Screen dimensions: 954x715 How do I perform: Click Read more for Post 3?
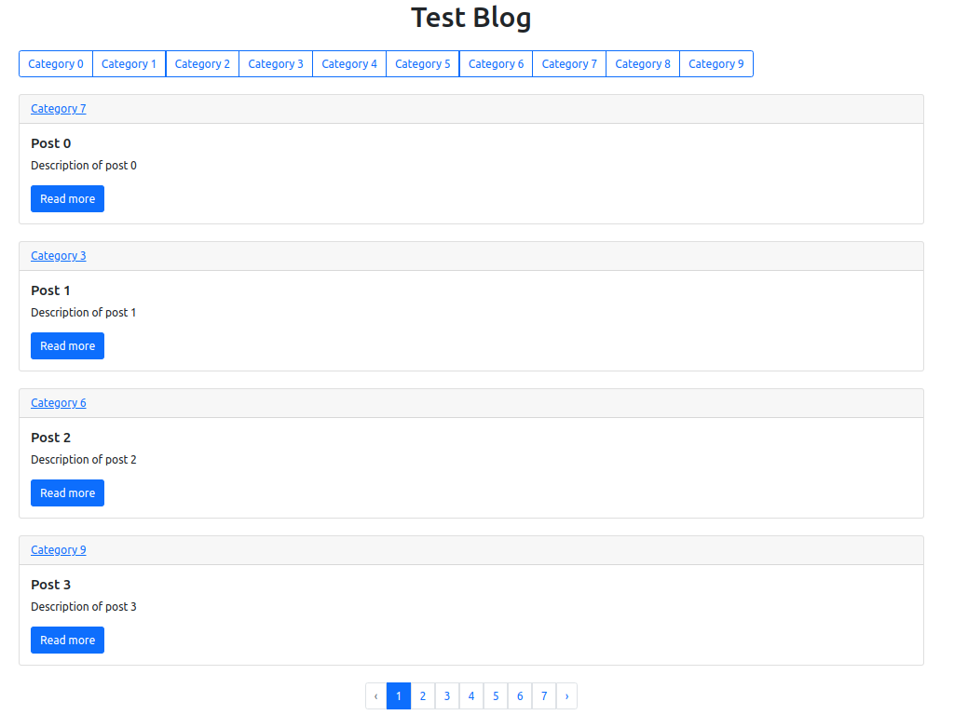67,640
